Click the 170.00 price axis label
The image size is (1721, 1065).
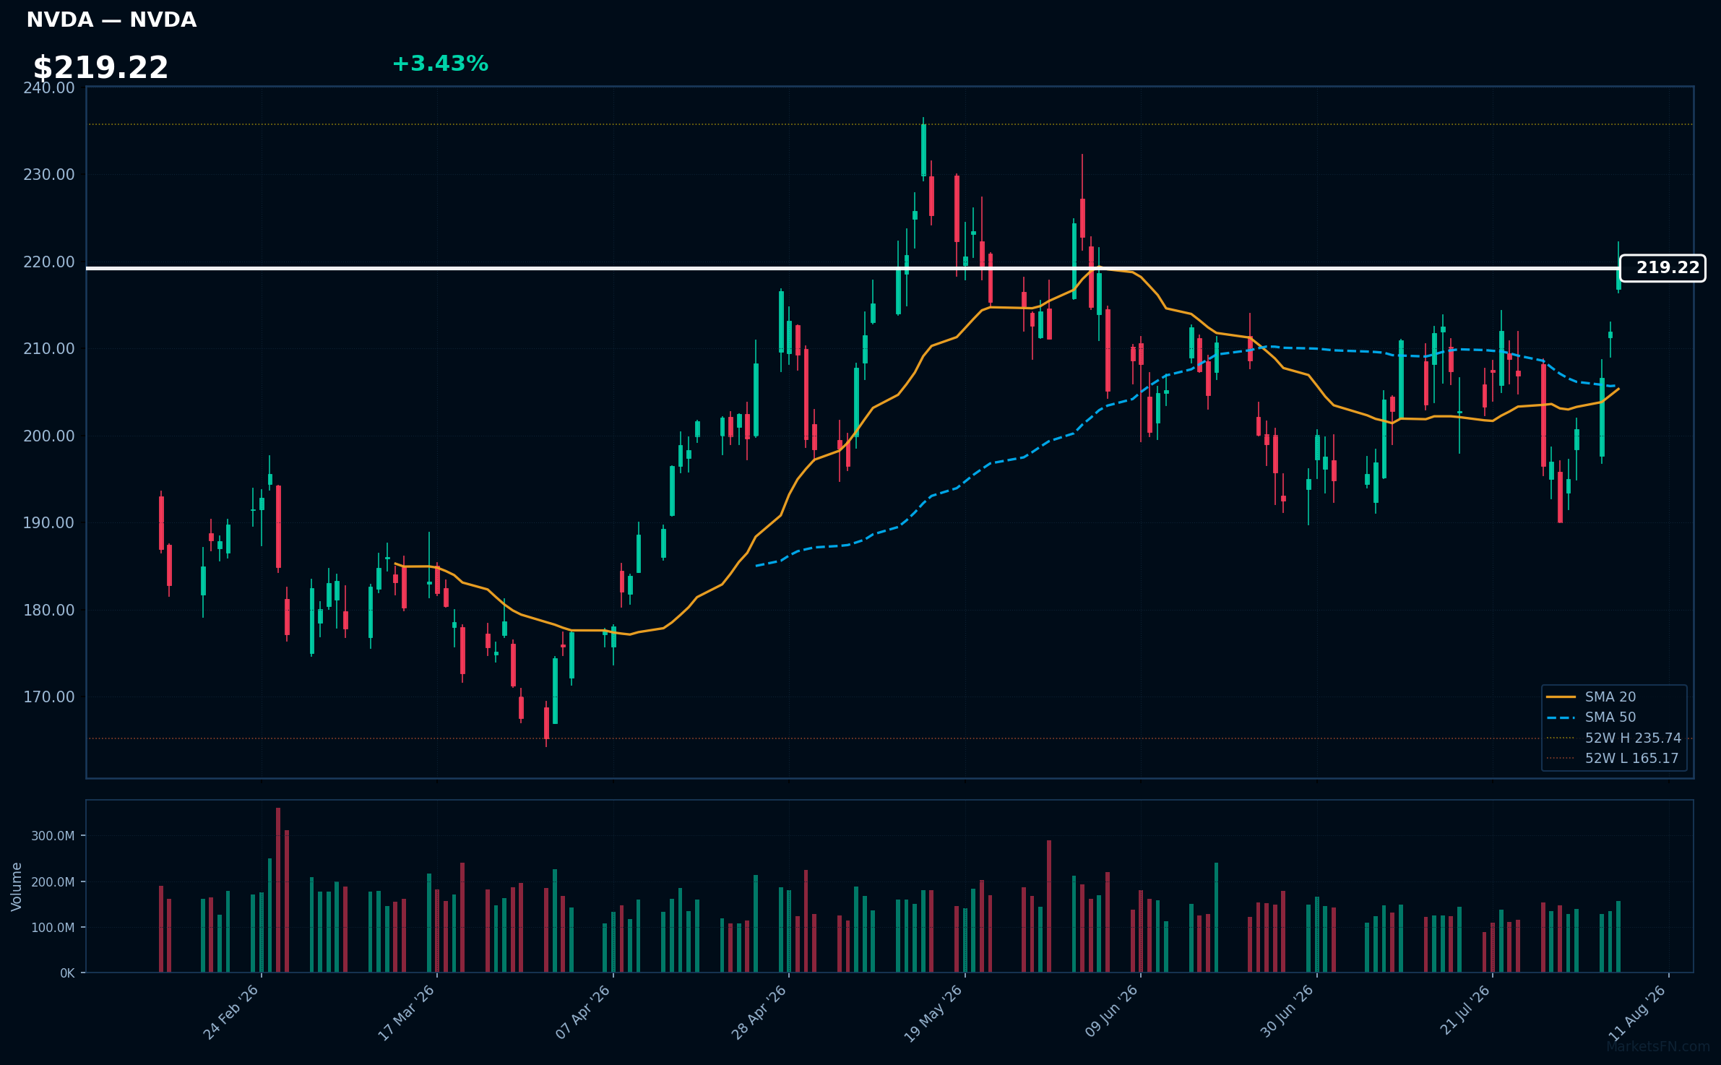tap(49, 697)
